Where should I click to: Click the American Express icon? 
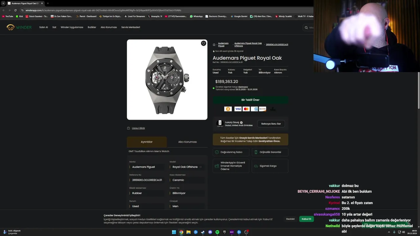254,109
